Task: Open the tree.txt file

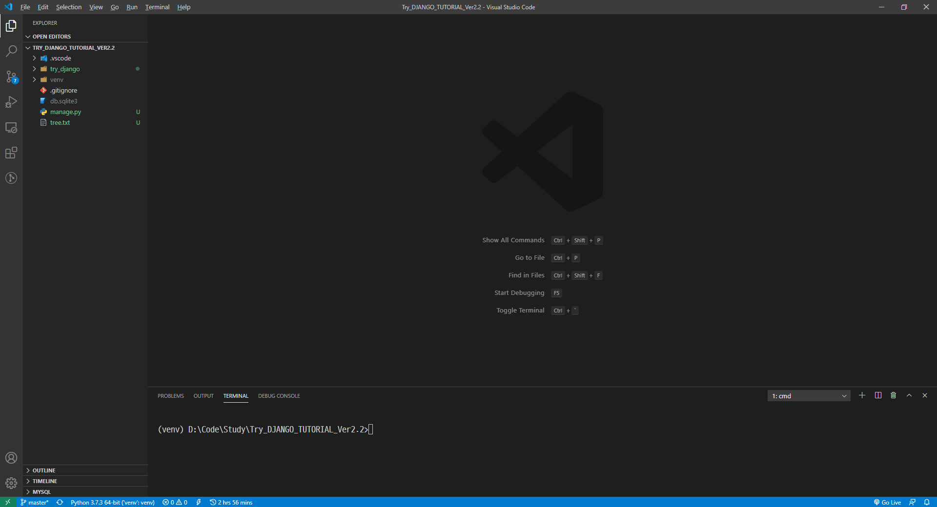Action: point(85,122)
